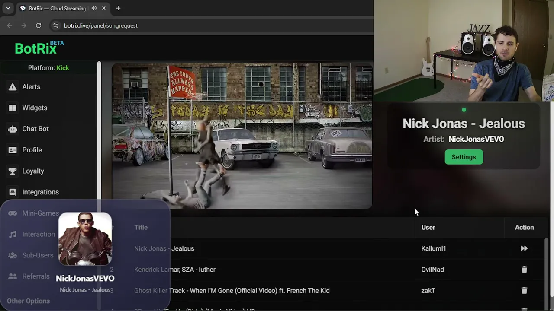Click the ID card icon beside Profile
The height and width of the screenshot is (311, 554).
(13, 150)
